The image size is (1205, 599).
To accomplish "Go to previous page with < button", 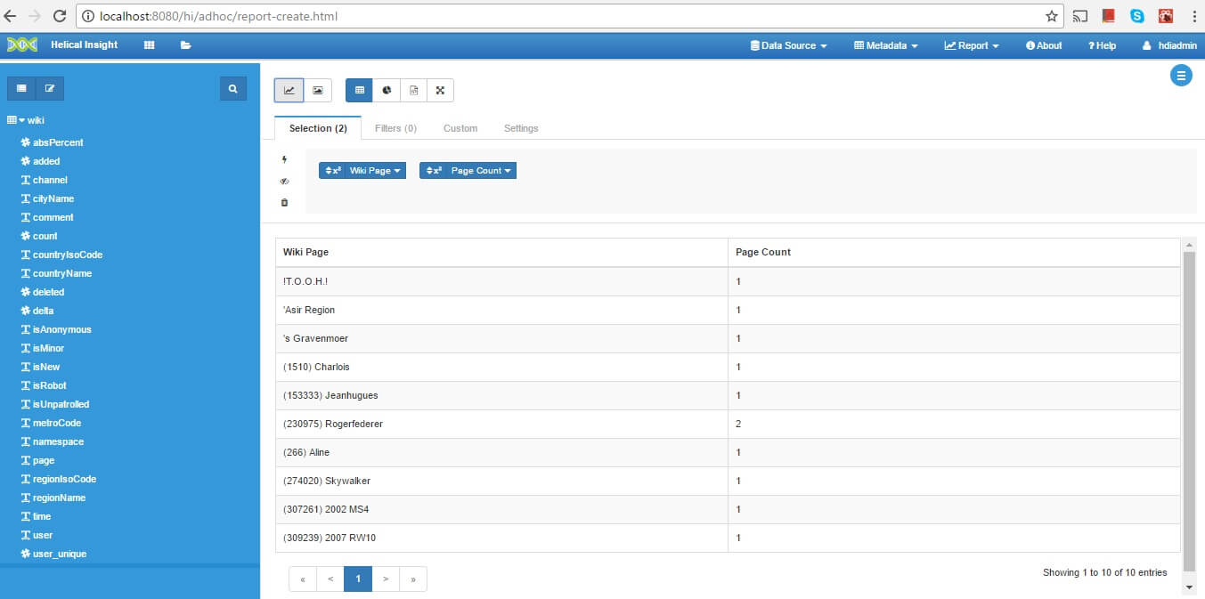I will click(x=330, y=579).
